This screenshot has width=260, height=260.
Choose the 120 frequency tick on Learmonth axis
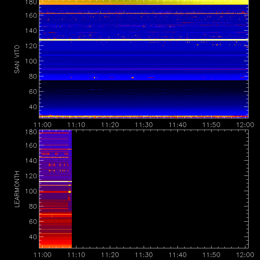tap(31, 176)
